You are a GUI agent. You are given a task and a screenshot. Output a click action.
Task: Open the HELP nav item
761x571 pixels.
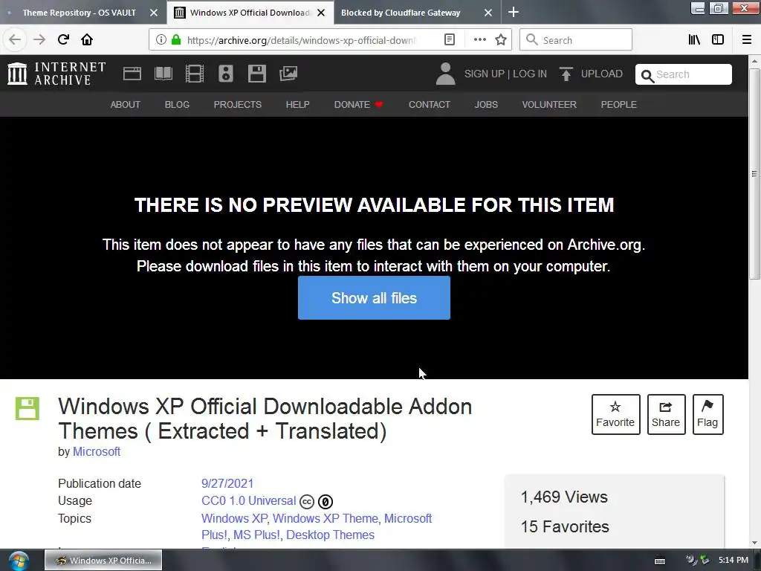coord(297,104)
